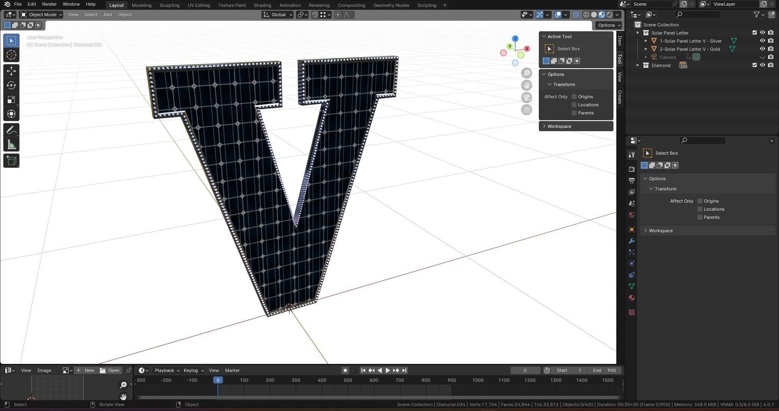The width and height of the screenshot is (779, 411).
Task: Click the New image button
Action: tap(86, 370)
